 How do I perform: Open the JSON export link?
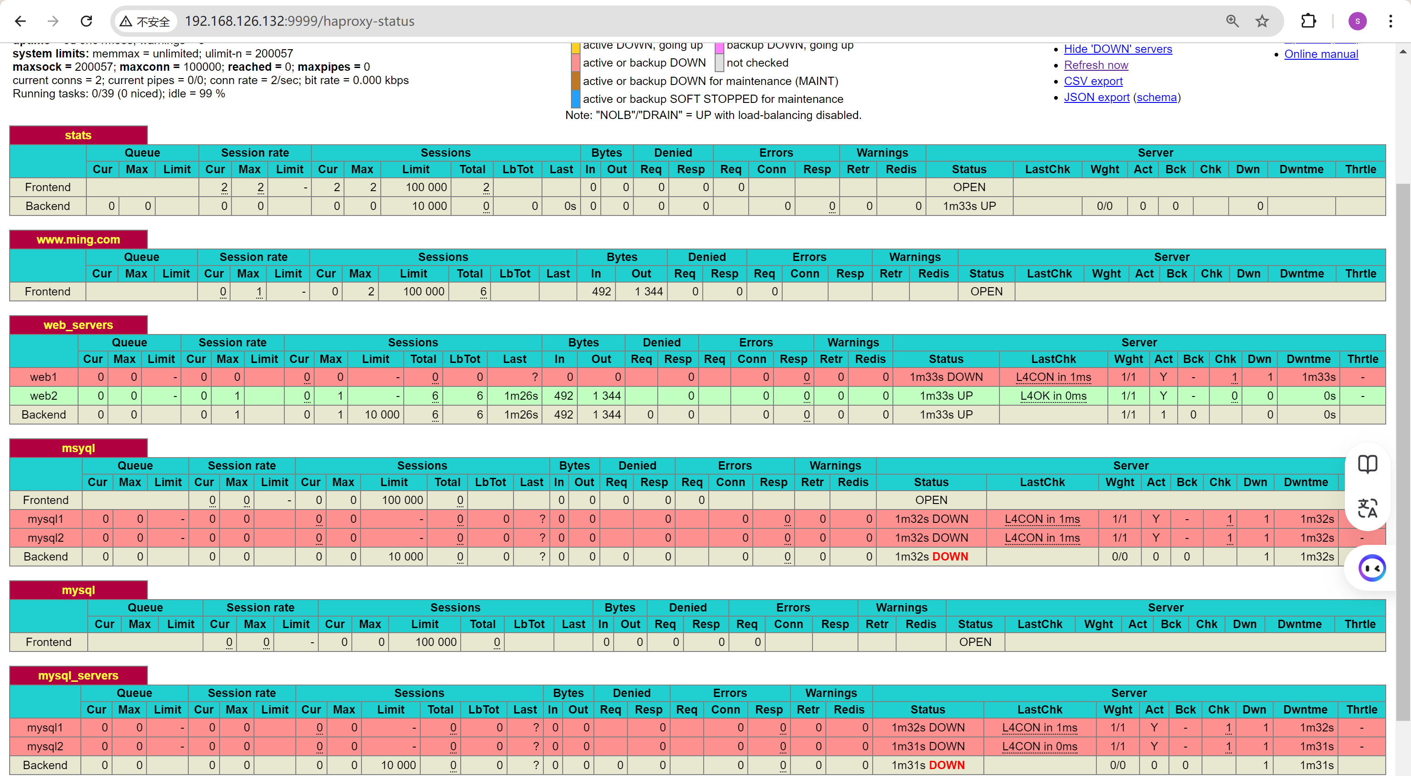pos(1096,97)
